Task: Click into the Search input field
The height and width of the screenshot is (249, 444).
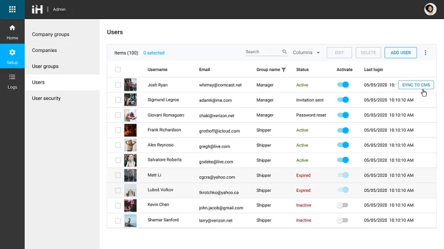Action: pos(262,52)
